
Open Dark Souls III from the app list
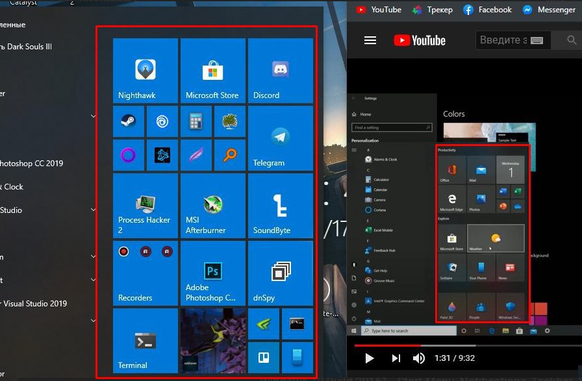pyautogui.click(x=26, y=47)
